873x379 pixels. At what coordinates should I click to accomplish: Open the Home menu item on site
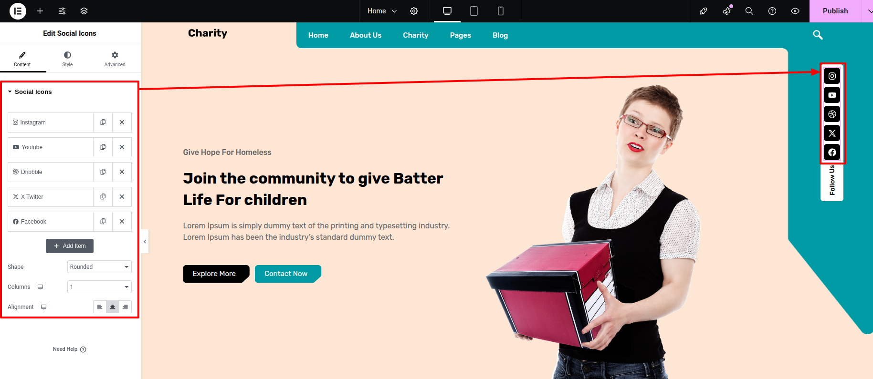point(318,35)
